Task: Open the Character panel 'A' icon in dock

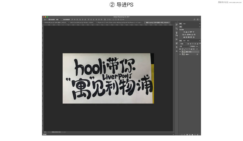Action: pyautogui.click(x=177, y=51)
